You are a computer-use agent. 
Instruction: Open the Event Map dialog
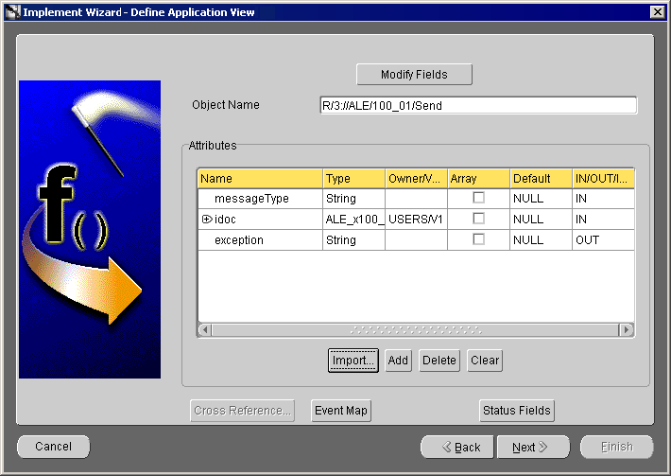[x=341, y=411]
